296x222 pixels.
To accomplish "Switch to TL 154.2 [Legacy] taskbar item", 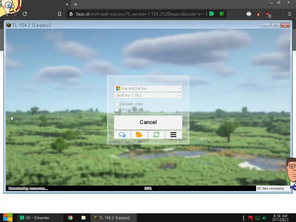I will coord(113,218).
